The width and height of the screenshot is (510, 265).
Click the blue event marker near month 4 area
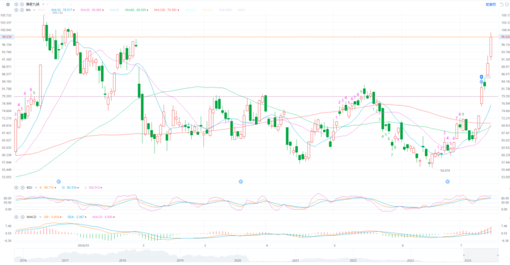coord(241,182)
